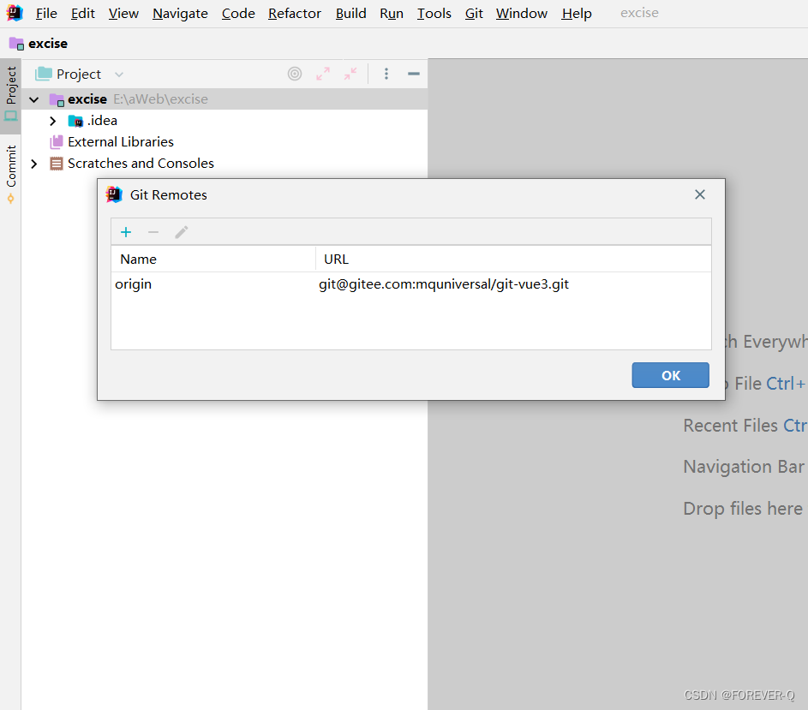The image size is (808, 710).
Task: Collapse all nodes using collapse-all arrows icon
Action: tap(350, 74)
